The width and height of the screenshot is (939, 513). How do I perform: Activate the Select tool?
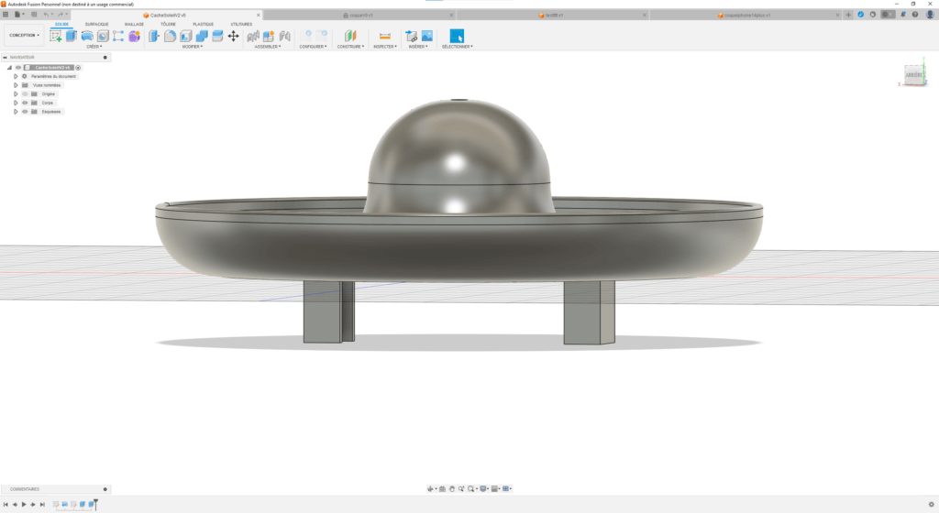pos(457,37)
